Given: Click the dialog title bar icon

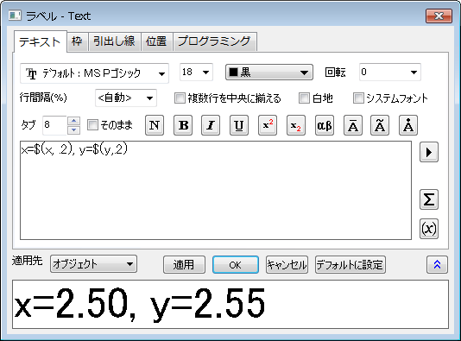Looking at the screenshot, I should click(x=15, y=16).
